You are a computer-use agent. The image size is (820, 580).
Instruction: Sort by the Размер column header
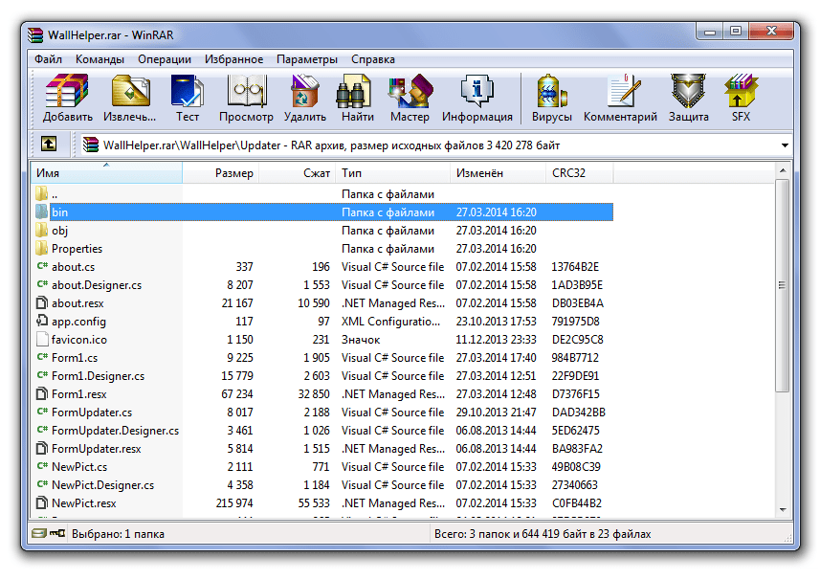pyautogui.click(x=220, y=173)
